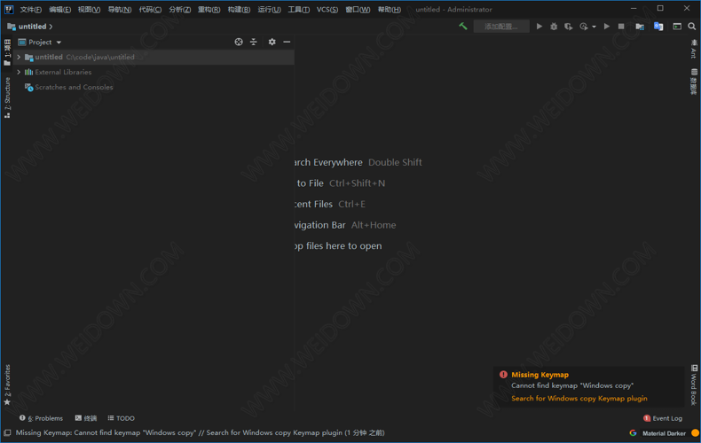Click the IntelliJ IDEA logo in title bar
Viewport: 701px width, 443px height.
click(x=9, y=9)
